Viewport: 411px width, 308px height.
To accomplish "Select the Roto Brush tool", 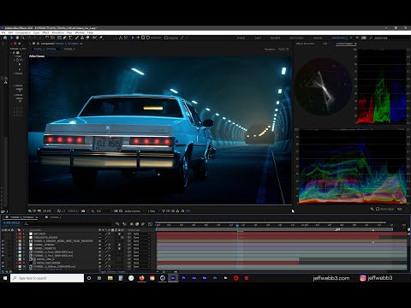I will (94, 38).
